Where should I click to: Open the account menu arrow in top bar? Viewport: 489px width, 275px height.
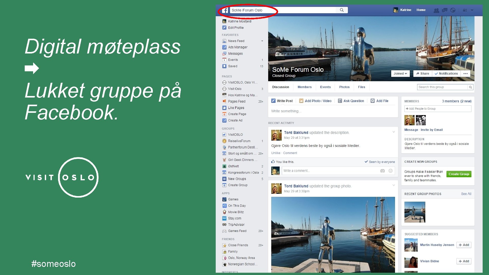[472, 10]
